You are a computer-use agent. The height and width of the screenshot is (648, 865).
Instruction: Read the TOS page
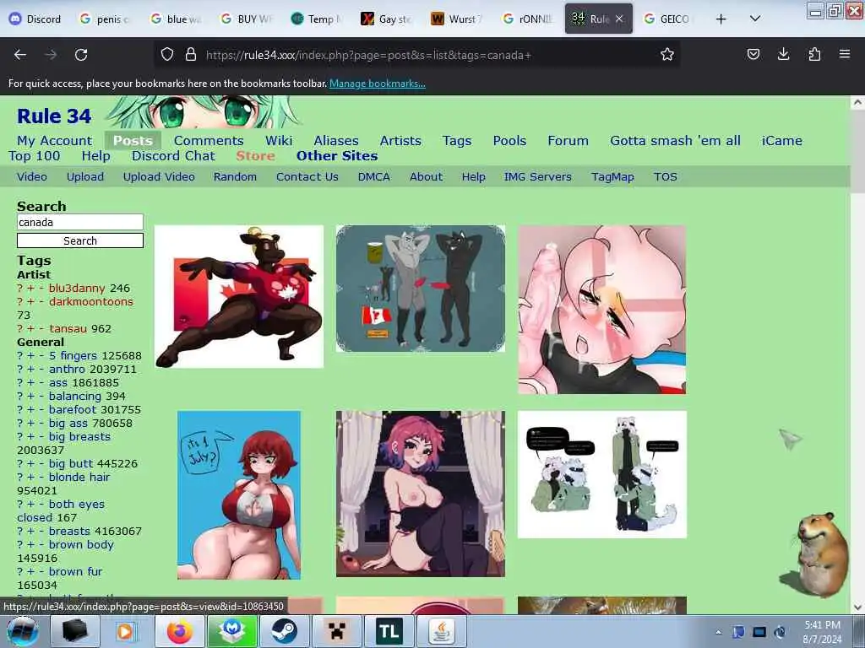666,177
